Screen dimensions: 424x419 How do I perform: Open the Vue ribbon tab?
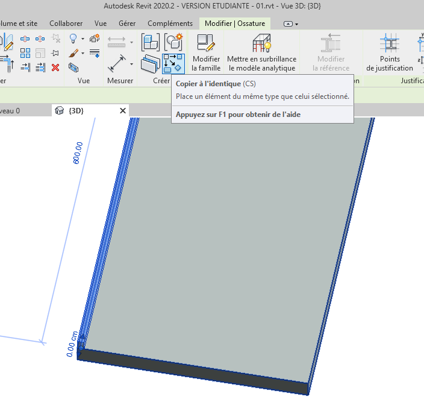(101, 24)
